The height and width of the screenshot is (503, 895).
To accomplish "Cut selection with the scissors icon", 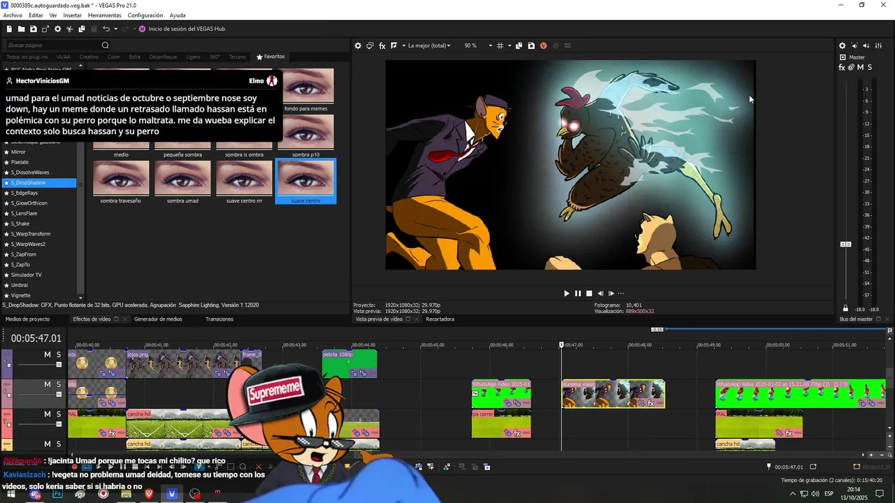I will [69, 29].
